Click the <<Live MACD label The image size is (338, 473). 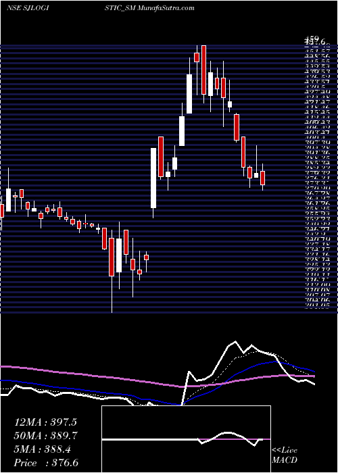coord(285,455)
